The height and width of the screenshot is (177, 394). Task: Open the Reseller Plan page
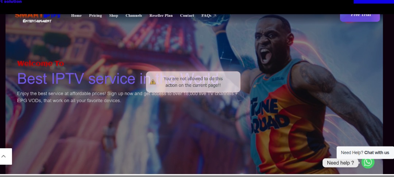click(161, 16)
